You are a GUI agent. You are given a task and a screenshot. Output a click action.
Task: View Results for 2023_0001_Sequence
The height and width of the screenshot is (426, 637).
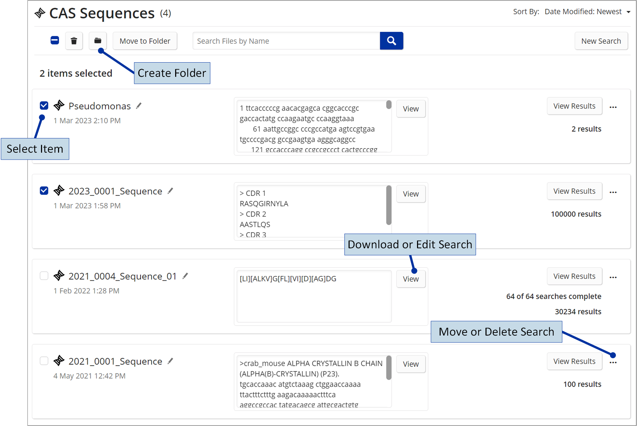tap(574, 191)
